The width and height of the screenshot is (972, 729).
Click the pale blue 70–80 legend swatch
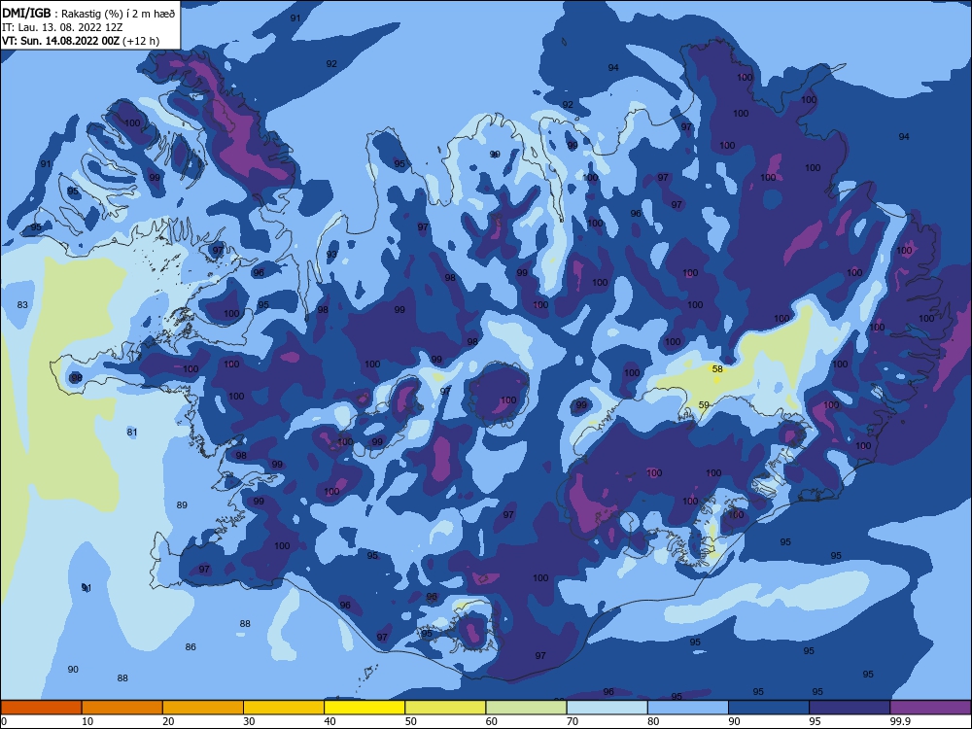coord(607,708)
